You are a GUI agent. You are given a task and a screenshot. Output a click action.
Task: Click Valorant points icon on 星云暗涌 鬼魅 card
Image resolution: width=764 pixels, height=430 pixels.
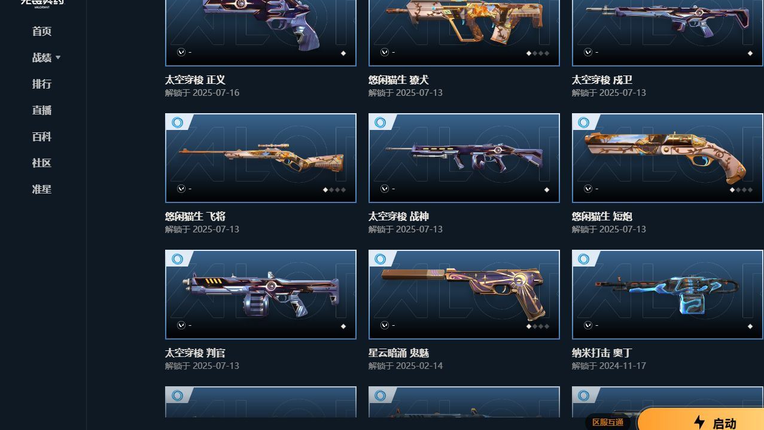pos(385,325)
